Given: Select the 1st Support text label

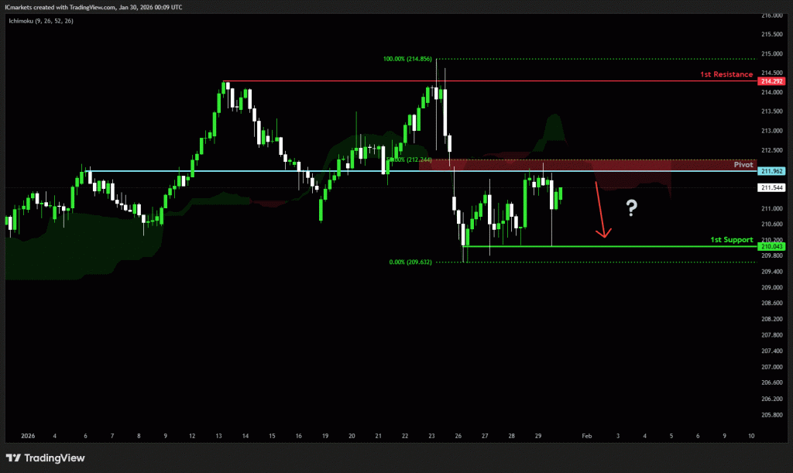Looking at the screenshot, I should click(x=731, y=240).
